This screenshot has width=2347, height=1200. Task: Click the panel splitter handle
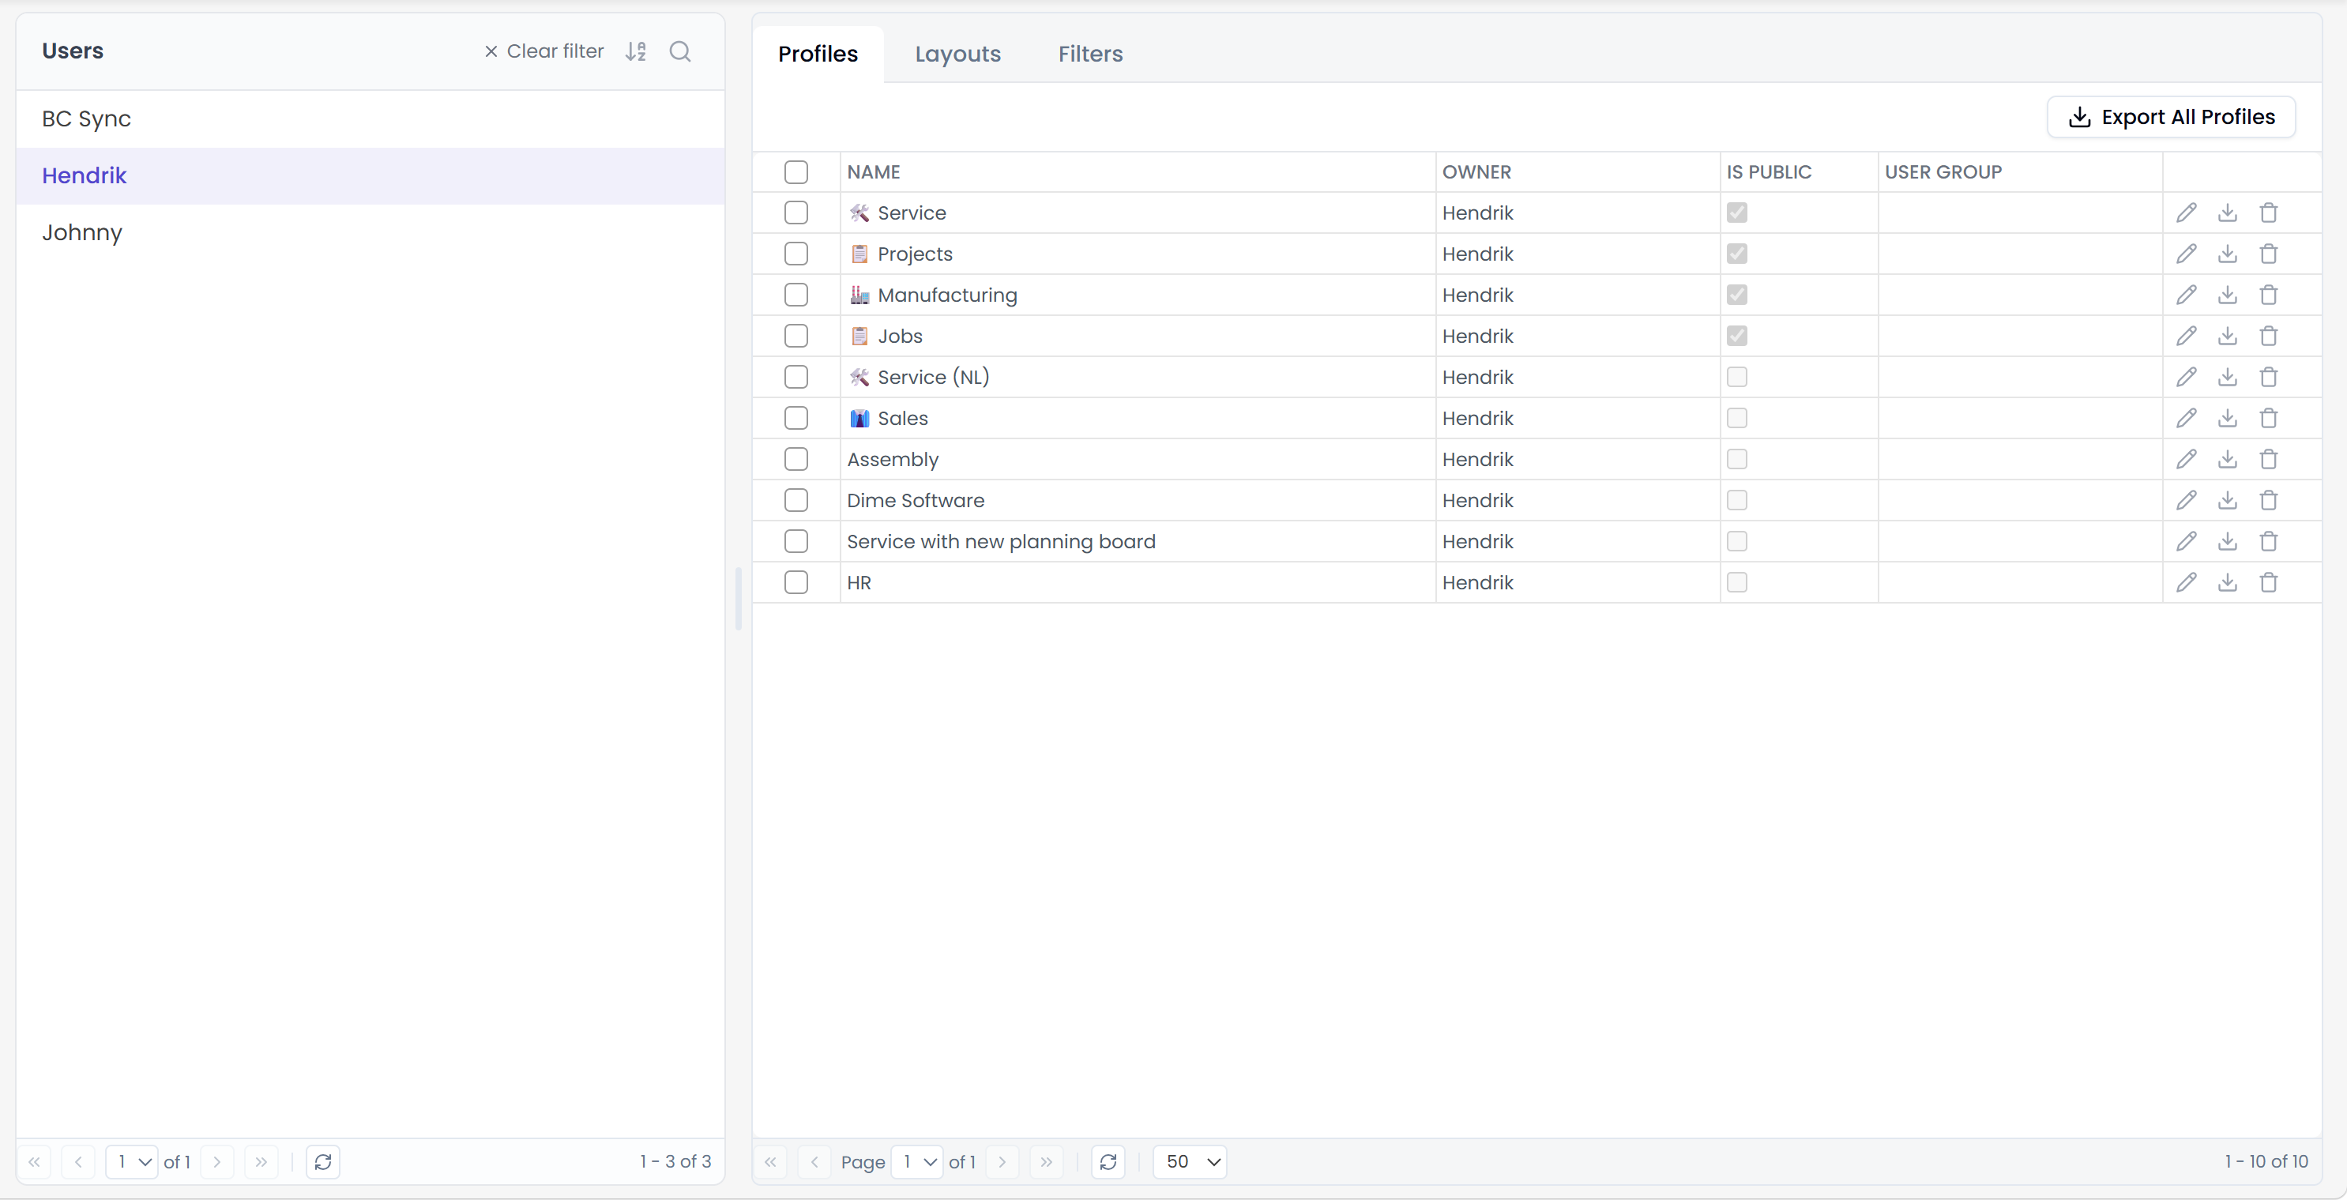click(738, 598)
